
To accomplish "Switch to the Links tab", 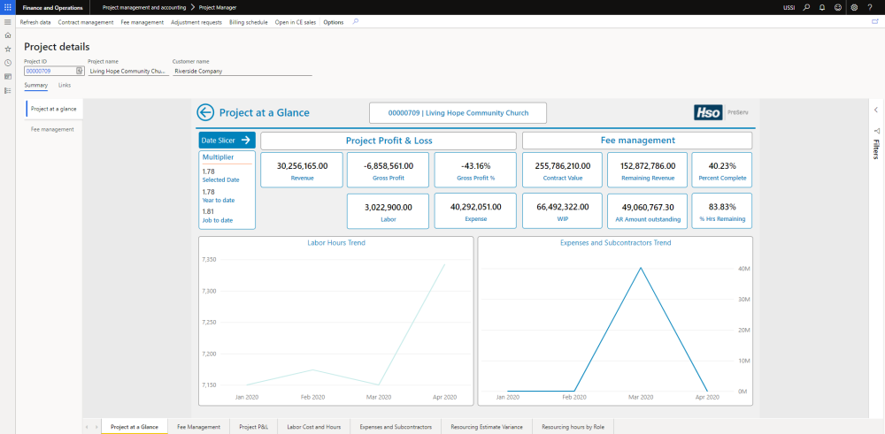I will 65,86.
